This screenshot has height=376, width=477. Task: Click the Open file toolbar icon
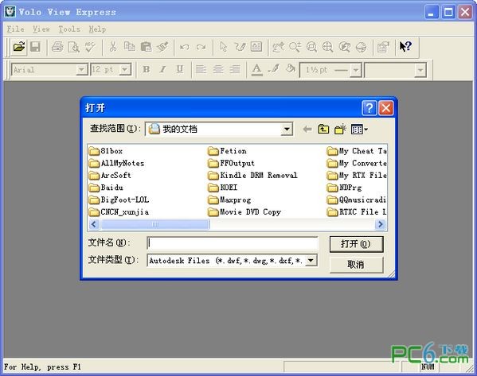click(19, 47)
